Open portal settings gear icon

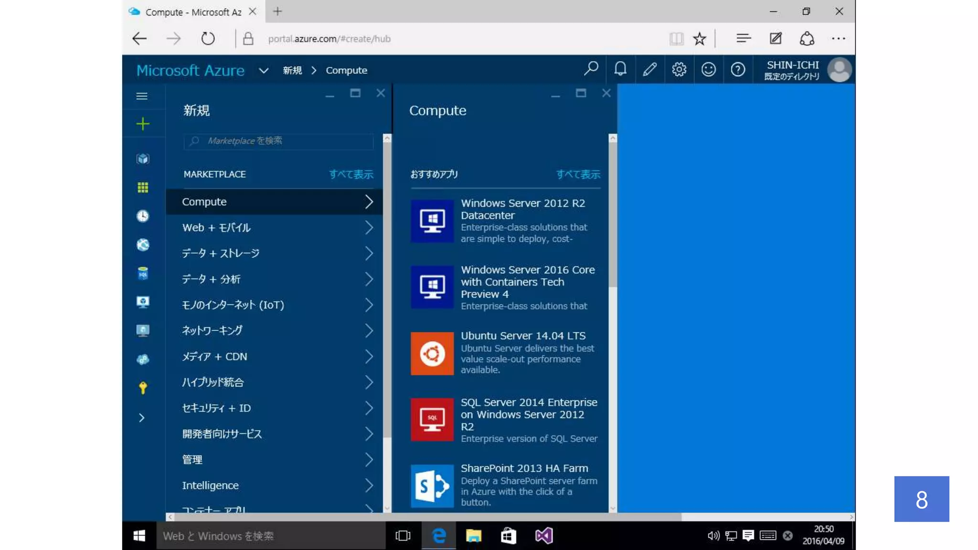[x=679, y=70]
